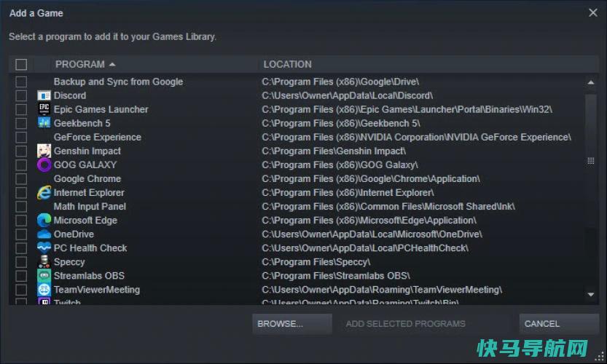Click the TeamViewerMeeting icon
Viewport: 607px width, 364px height.
coord(44,289)
